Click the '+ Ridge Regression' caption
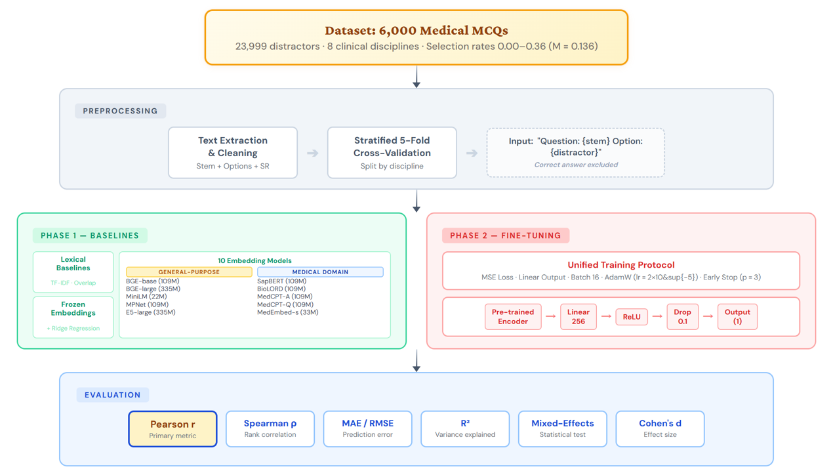The image size is (833, 471). tap(73, 328)
